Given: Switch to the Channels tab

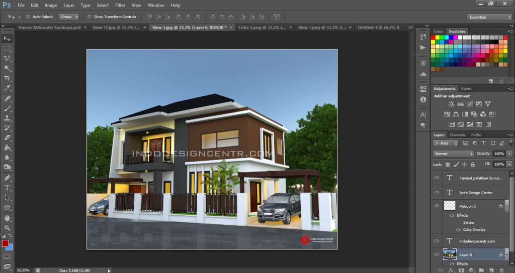Looking at the screenshot, I should (457, 134).
